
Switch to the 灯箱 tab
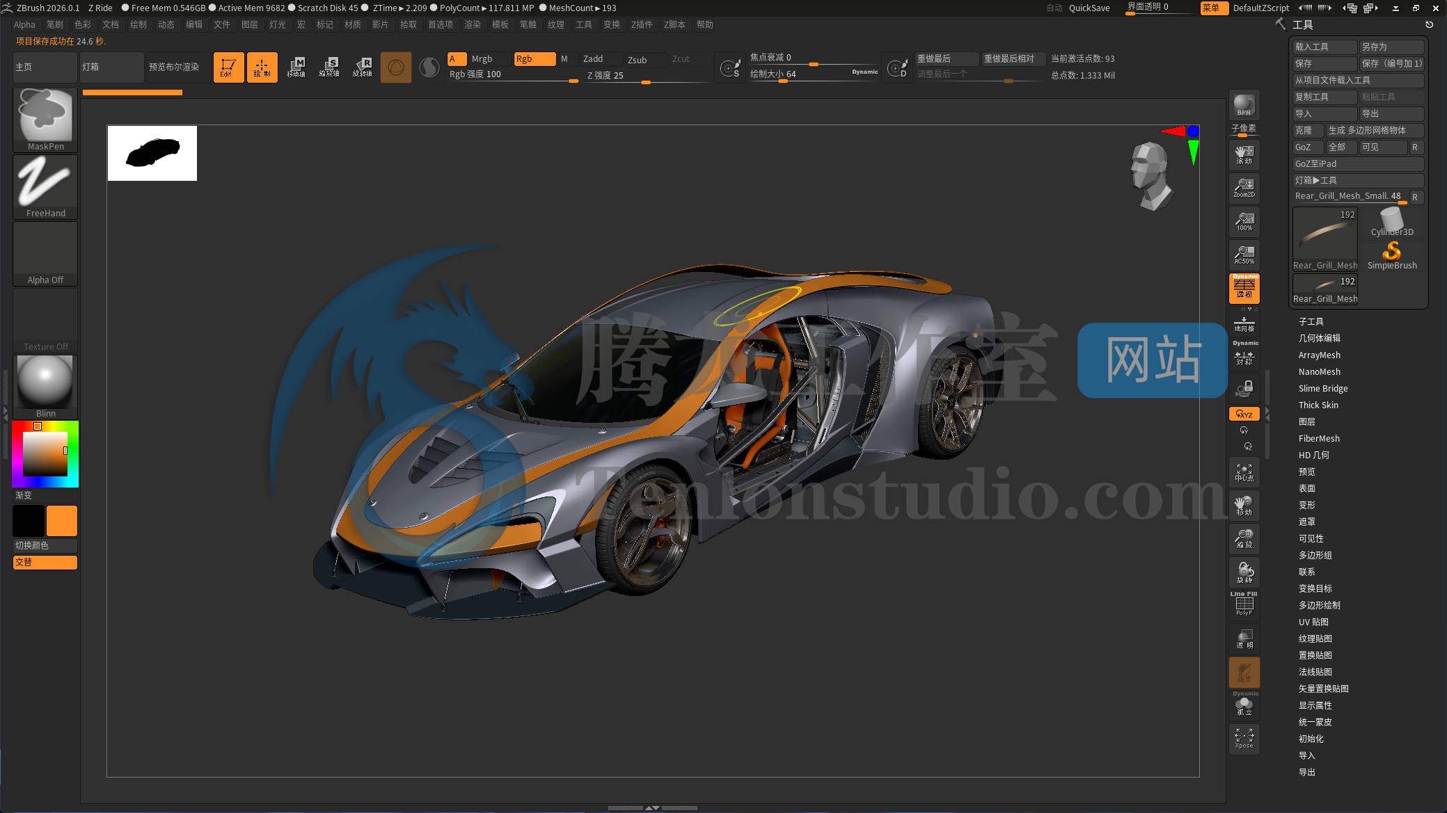tap(111, 67)
